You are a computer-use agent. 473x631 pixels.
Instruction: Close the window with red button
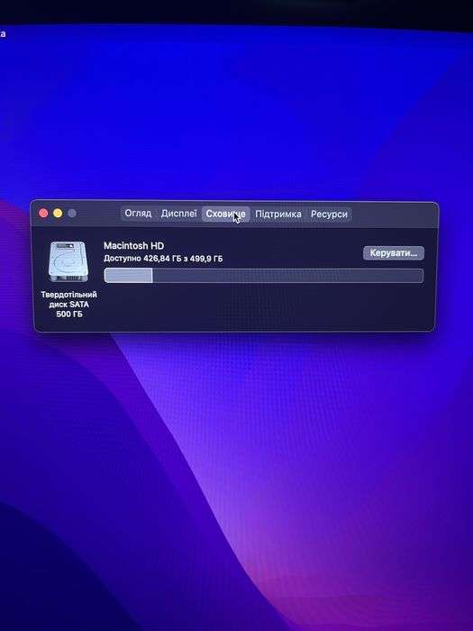pyautogui.click(x=43, y=214)
